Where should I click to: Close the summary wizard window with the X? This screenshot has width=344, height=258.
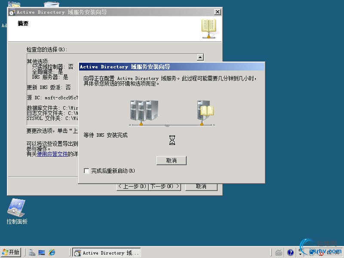pos(217,12)
